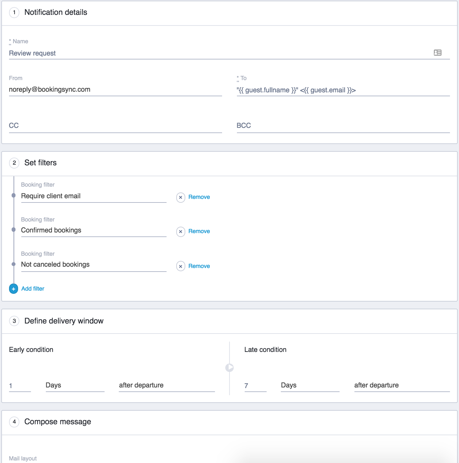Click the contact card icon in the Name field
The width and height of the screenshot is (459, 463).
438,53
